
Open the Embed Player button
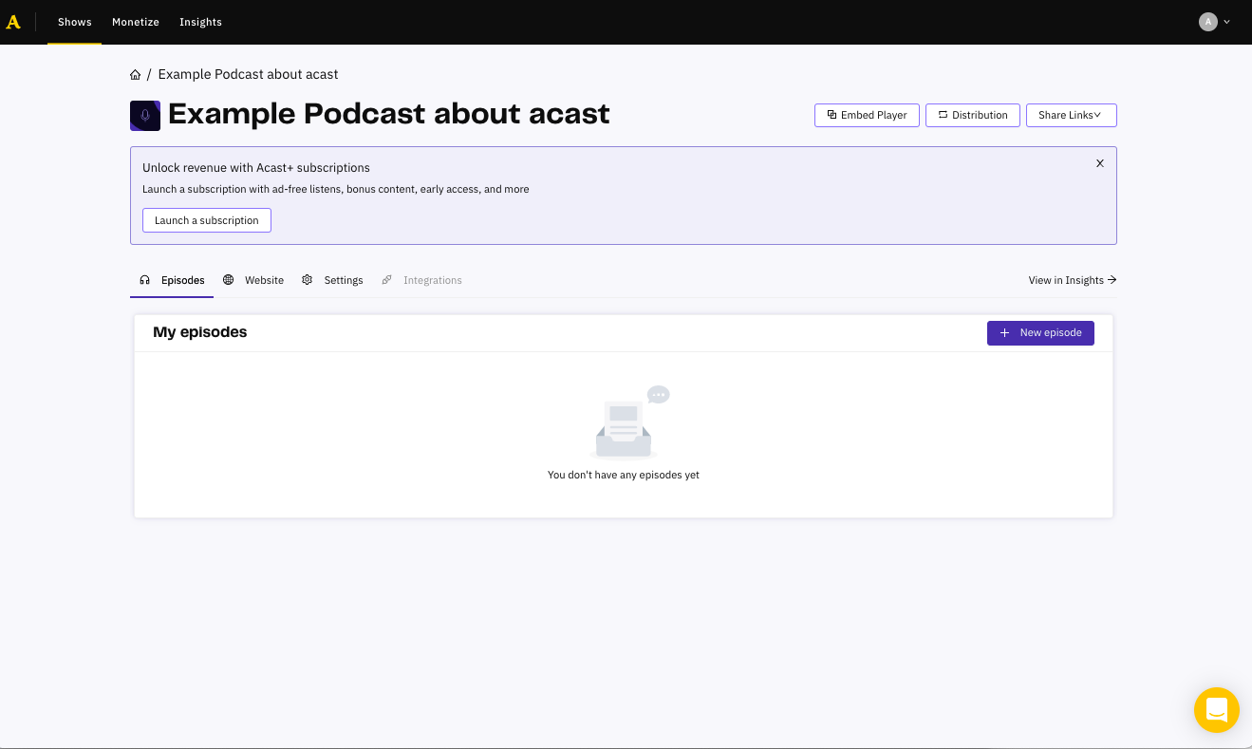867,115
